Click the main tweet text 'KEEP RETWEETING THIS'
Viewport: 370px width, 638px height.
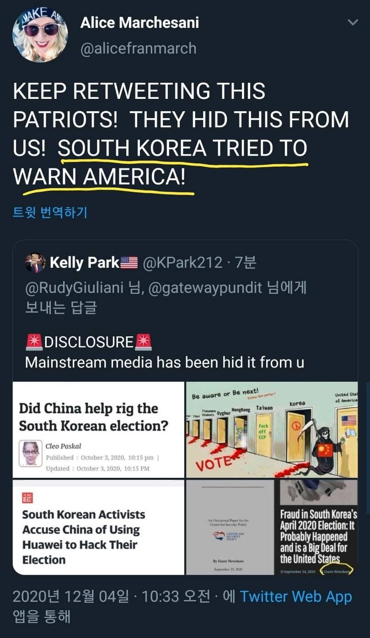[x=139, y=91]
